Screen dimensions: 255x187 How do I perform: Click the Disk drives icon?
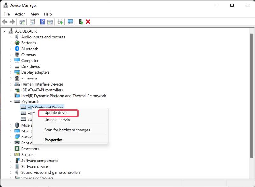click(x=17, y=67)
